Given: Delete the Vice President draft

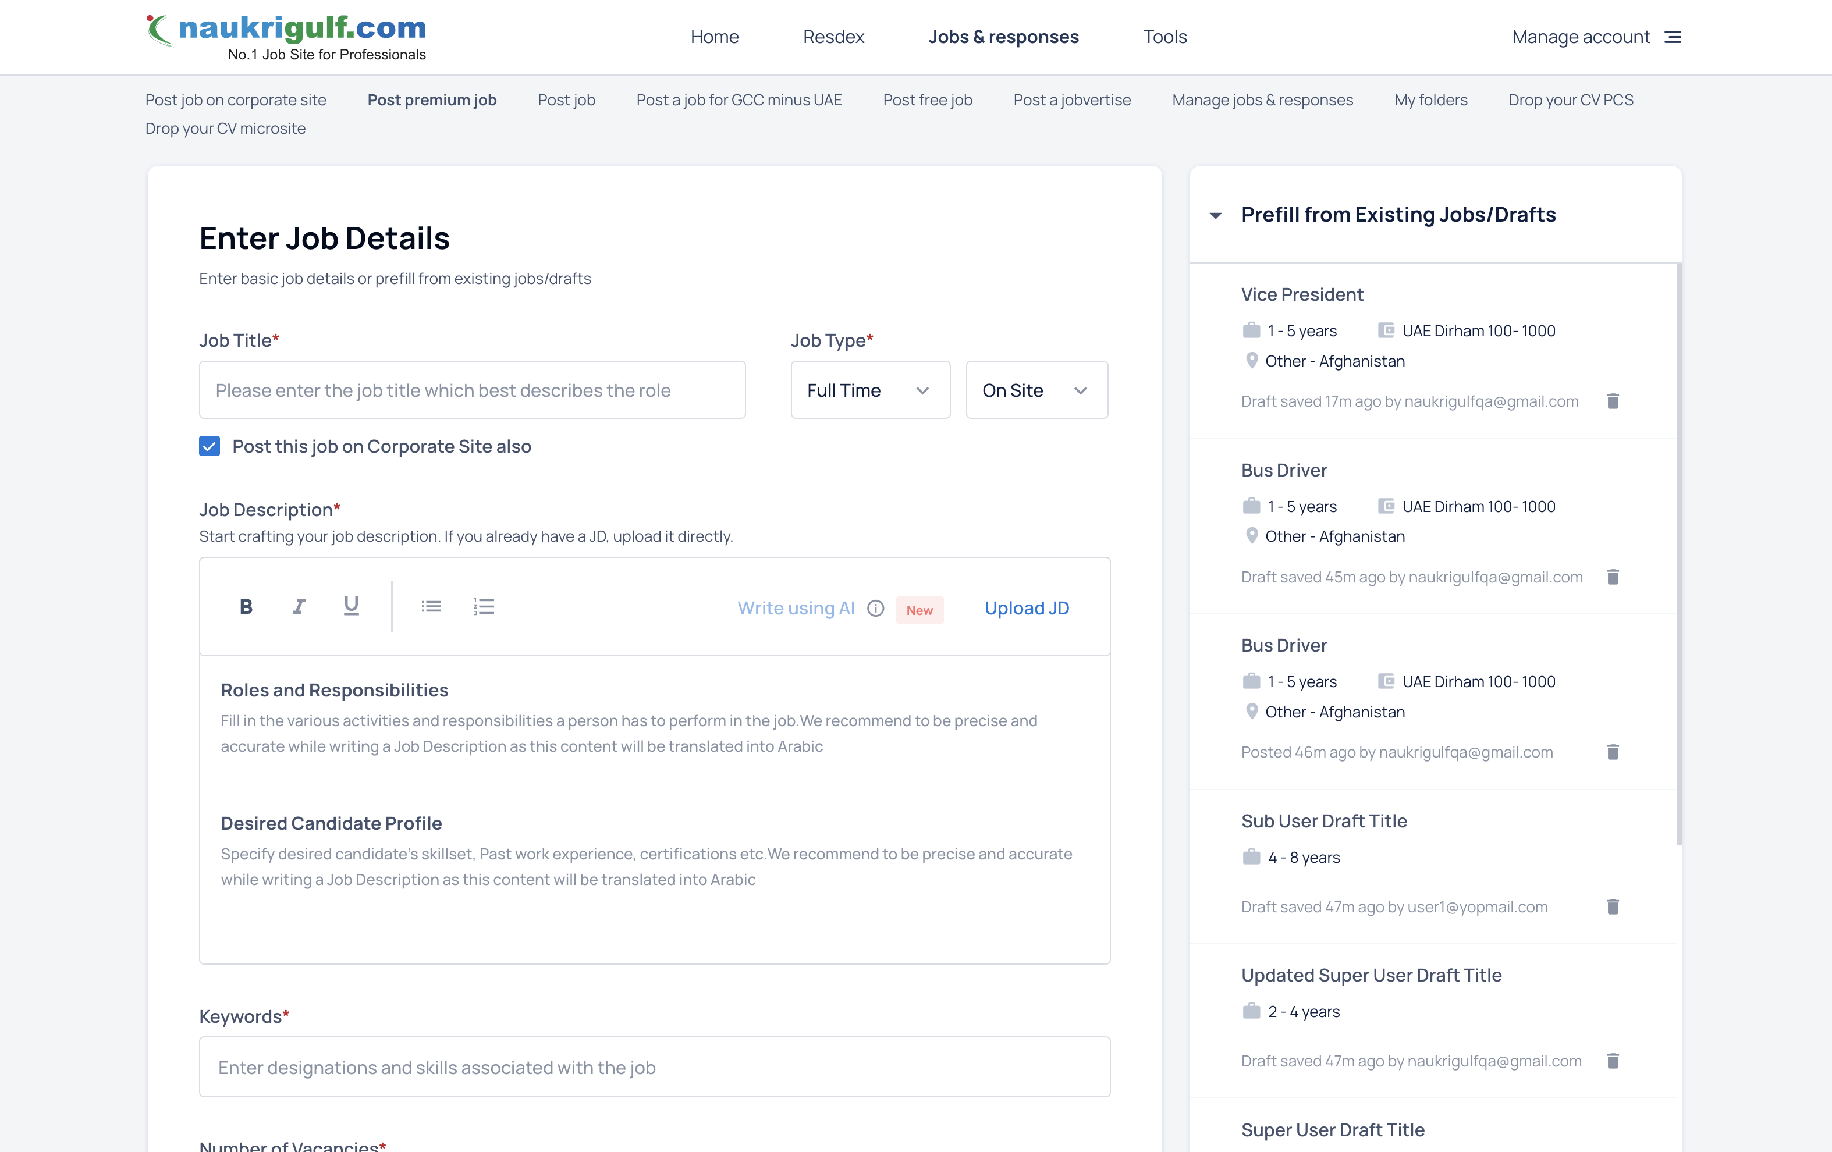Looking at the screenshot, I should tap(1613, 401).
